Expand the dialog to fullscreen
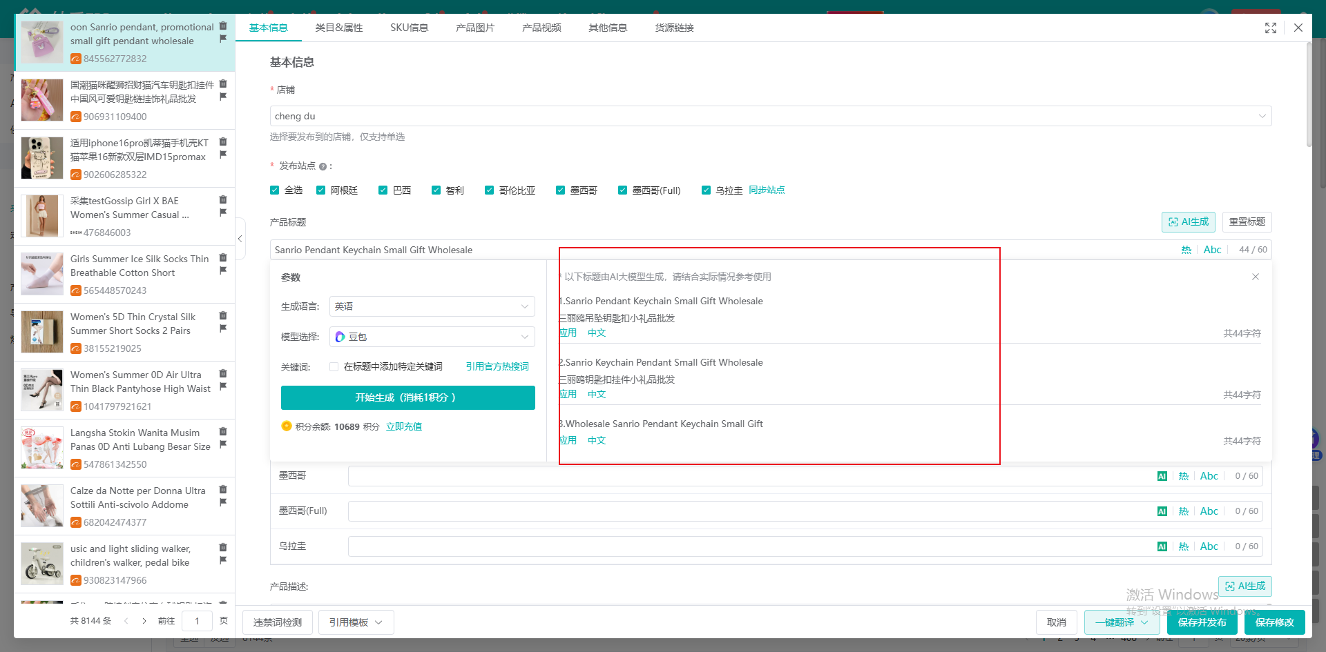This screenshot has height=652, width=1326. tap(1271, 28)
